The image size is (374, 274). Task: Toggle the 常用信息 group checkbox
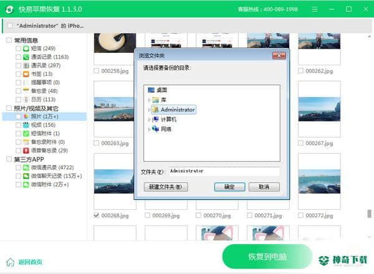click(9, 40)
